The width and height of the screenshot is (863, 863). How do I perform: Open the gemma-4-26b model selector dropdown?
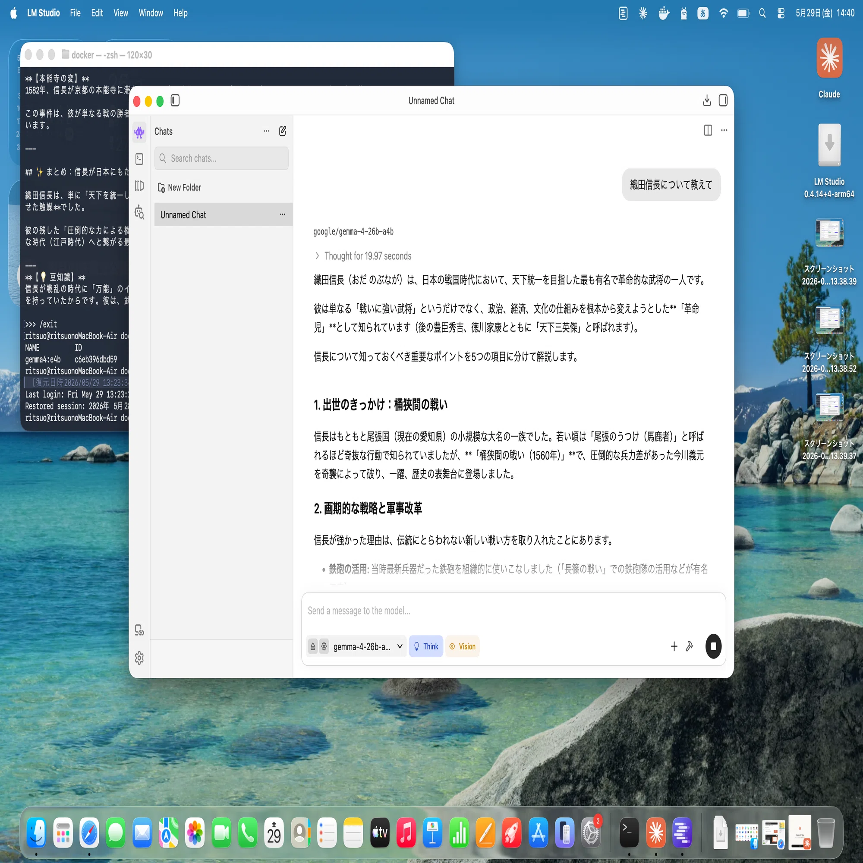point(368,646)
